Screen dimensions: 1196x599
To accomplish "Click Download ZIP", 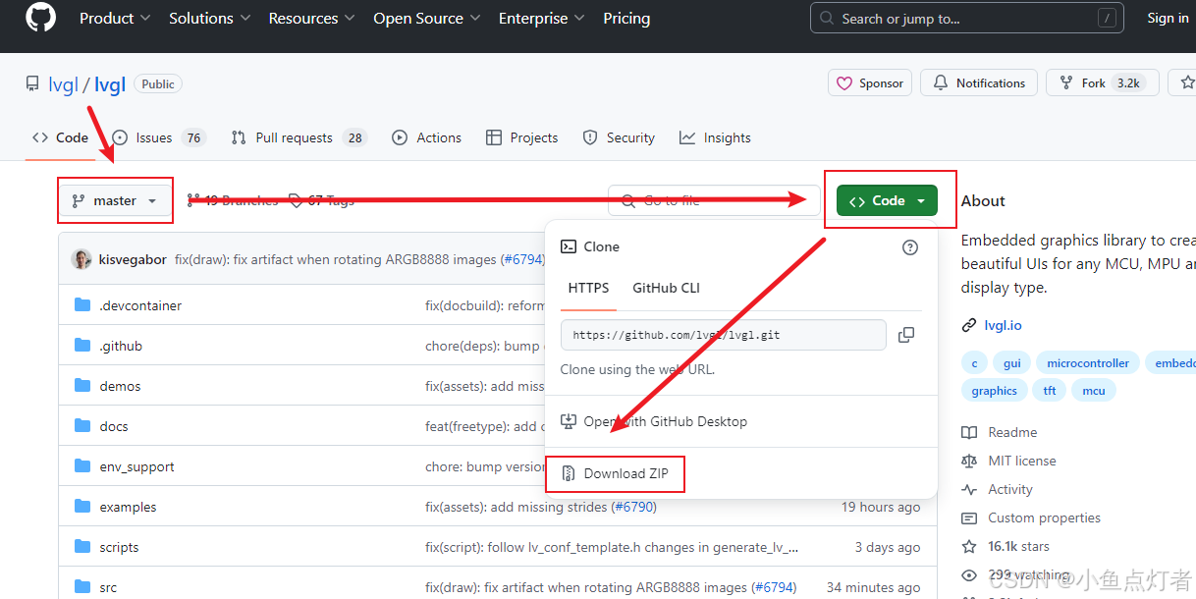I will 615,473.
